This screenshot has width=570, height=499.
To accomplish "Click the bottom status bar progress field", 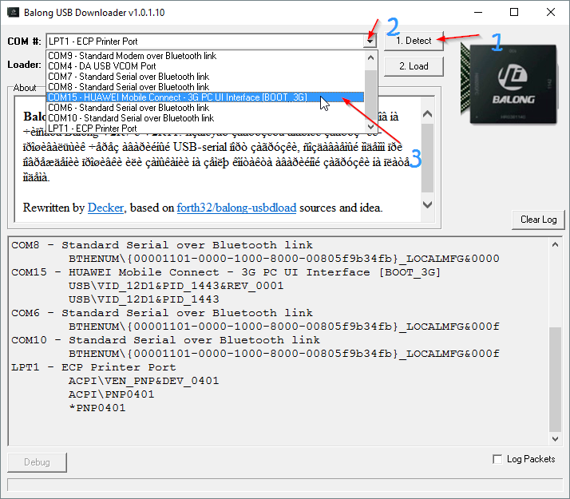I will (285, 485).
